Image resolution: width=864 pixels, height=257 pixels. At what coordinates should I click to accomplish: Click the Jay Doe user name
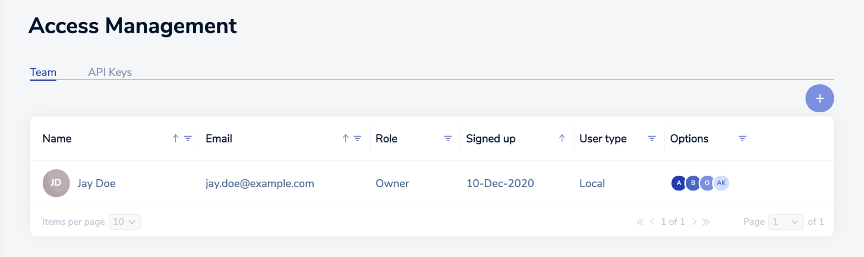(x=96, y=183)
